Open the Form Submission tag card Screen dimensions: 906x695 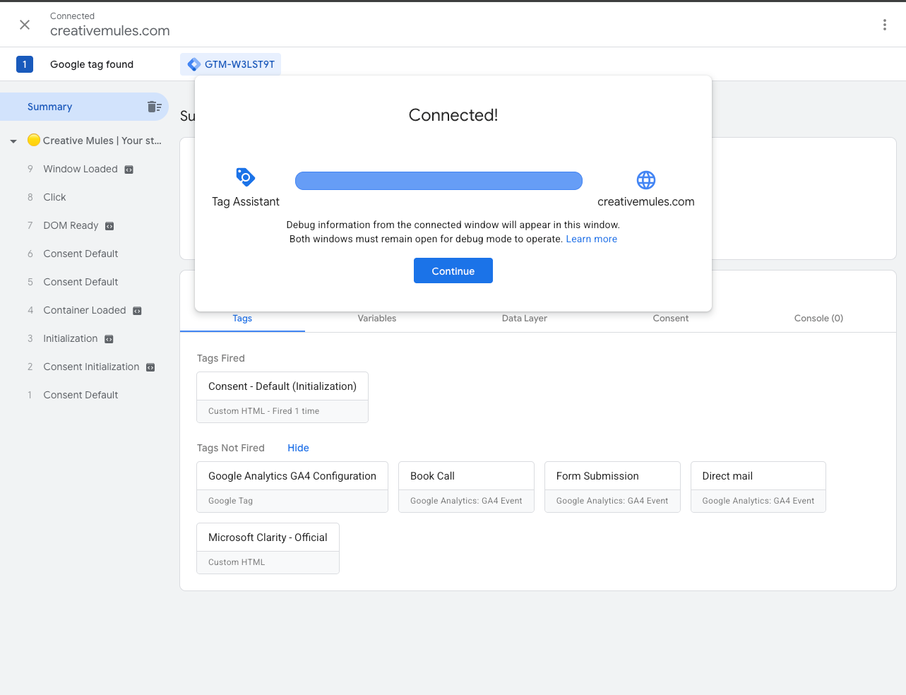(612, 487)
